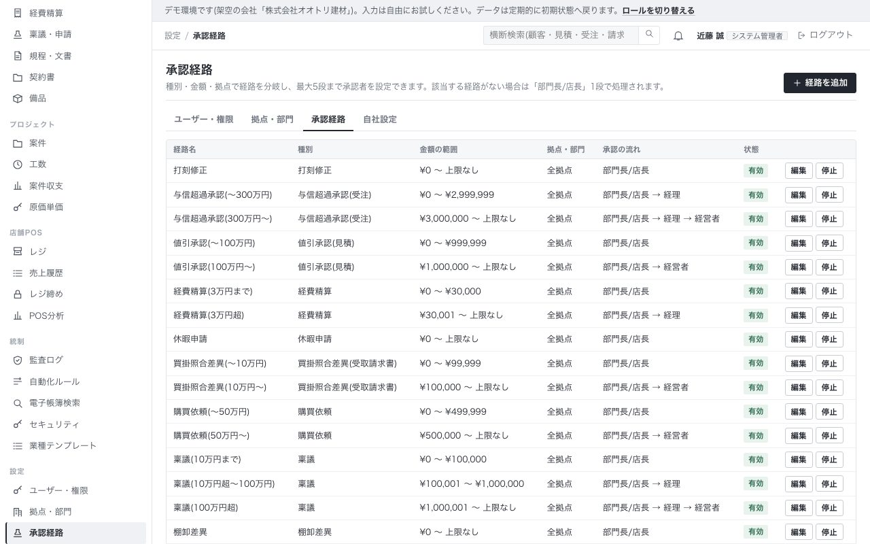
Task: Click 編集 for 経費精算(3万円超) route
Action: click(799, 316)
